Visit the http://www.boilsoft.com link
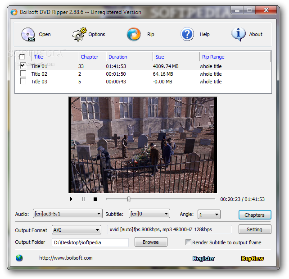Viewport: 289px width, 279px height. pyautogui.click(x=66, y=258)
